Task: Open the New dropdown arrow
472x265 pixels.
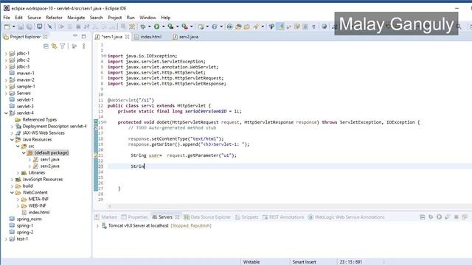Action: pyautogui.click(x=13, y=26)
